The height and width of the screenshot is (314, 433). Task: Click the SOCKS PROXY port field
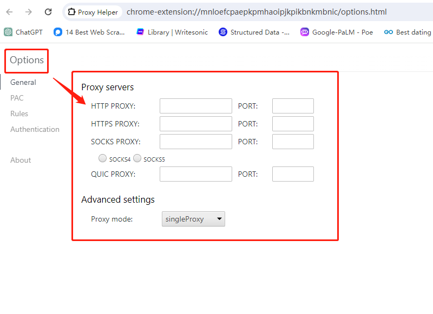293,142
